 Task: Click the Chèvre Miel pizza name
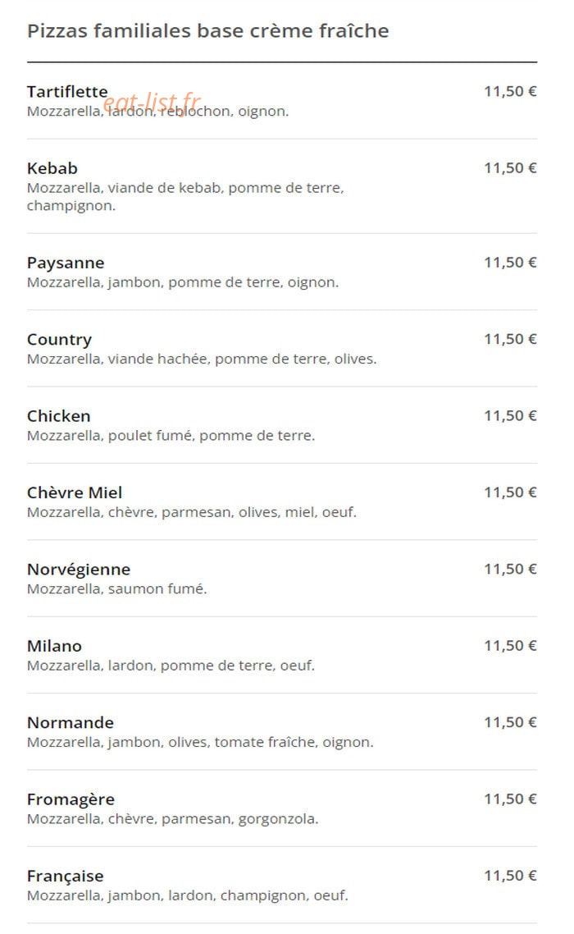[75, 493]
